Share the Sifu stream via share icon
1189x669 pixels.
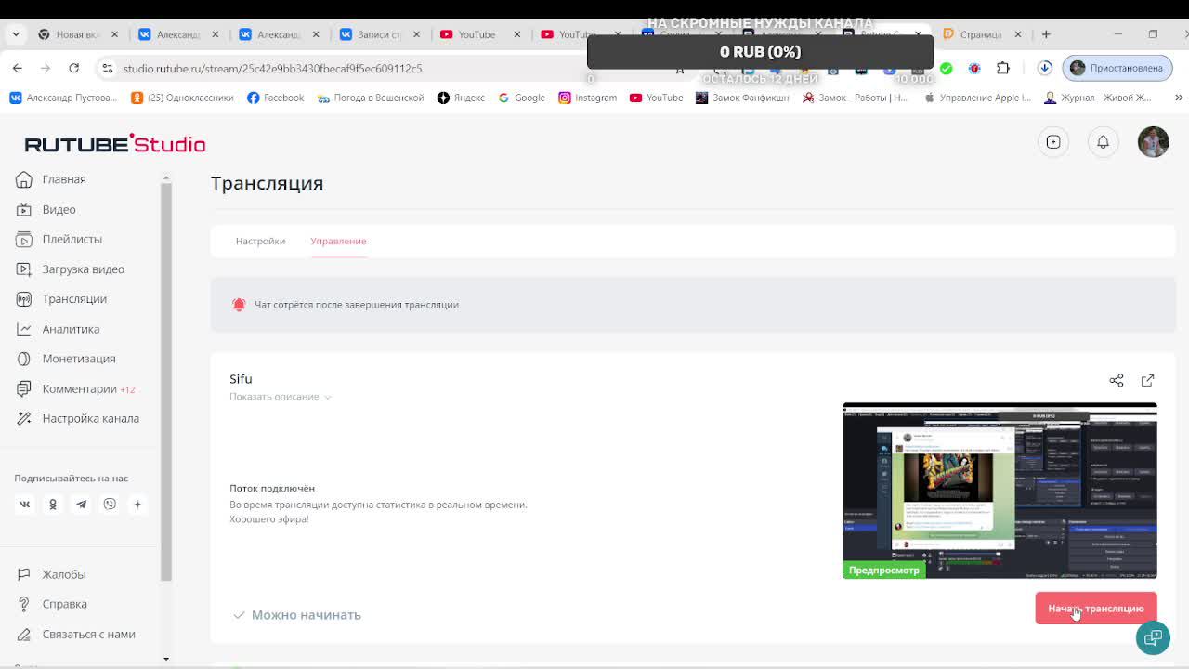tap(1117, 380)
